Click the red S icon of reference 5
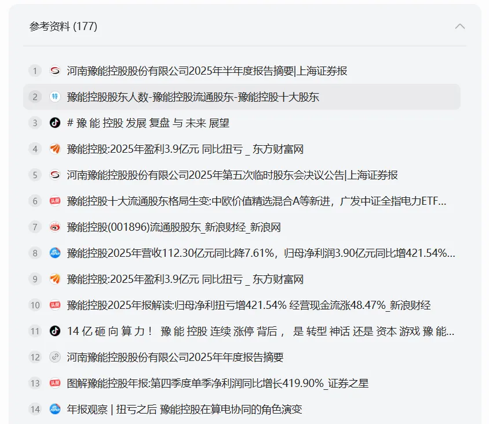The image size is (489, 424). click(x=55, y=175)
